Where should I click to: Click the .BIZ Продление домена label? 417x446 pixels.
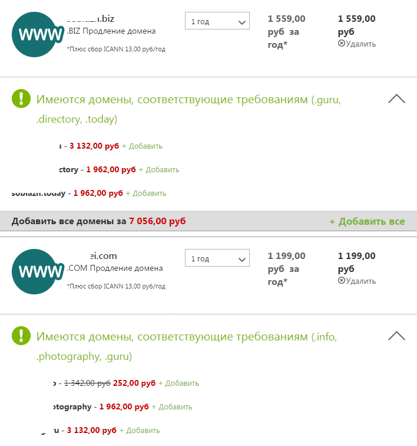pos(111,31)
